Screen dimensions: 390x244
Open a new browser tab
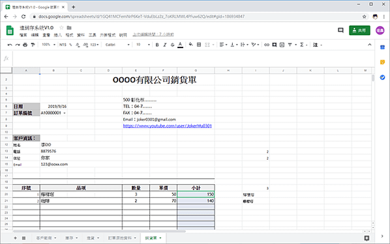click(x=74, y=7)
